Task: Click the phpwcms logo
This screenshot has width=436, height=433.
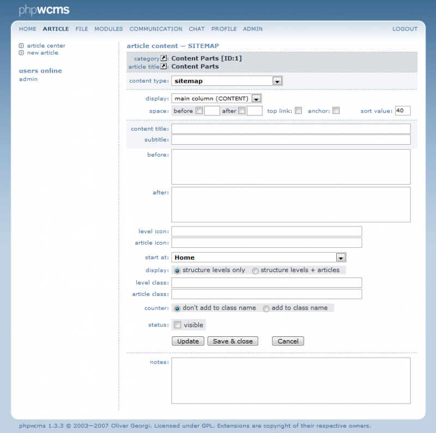Action: 44,10
